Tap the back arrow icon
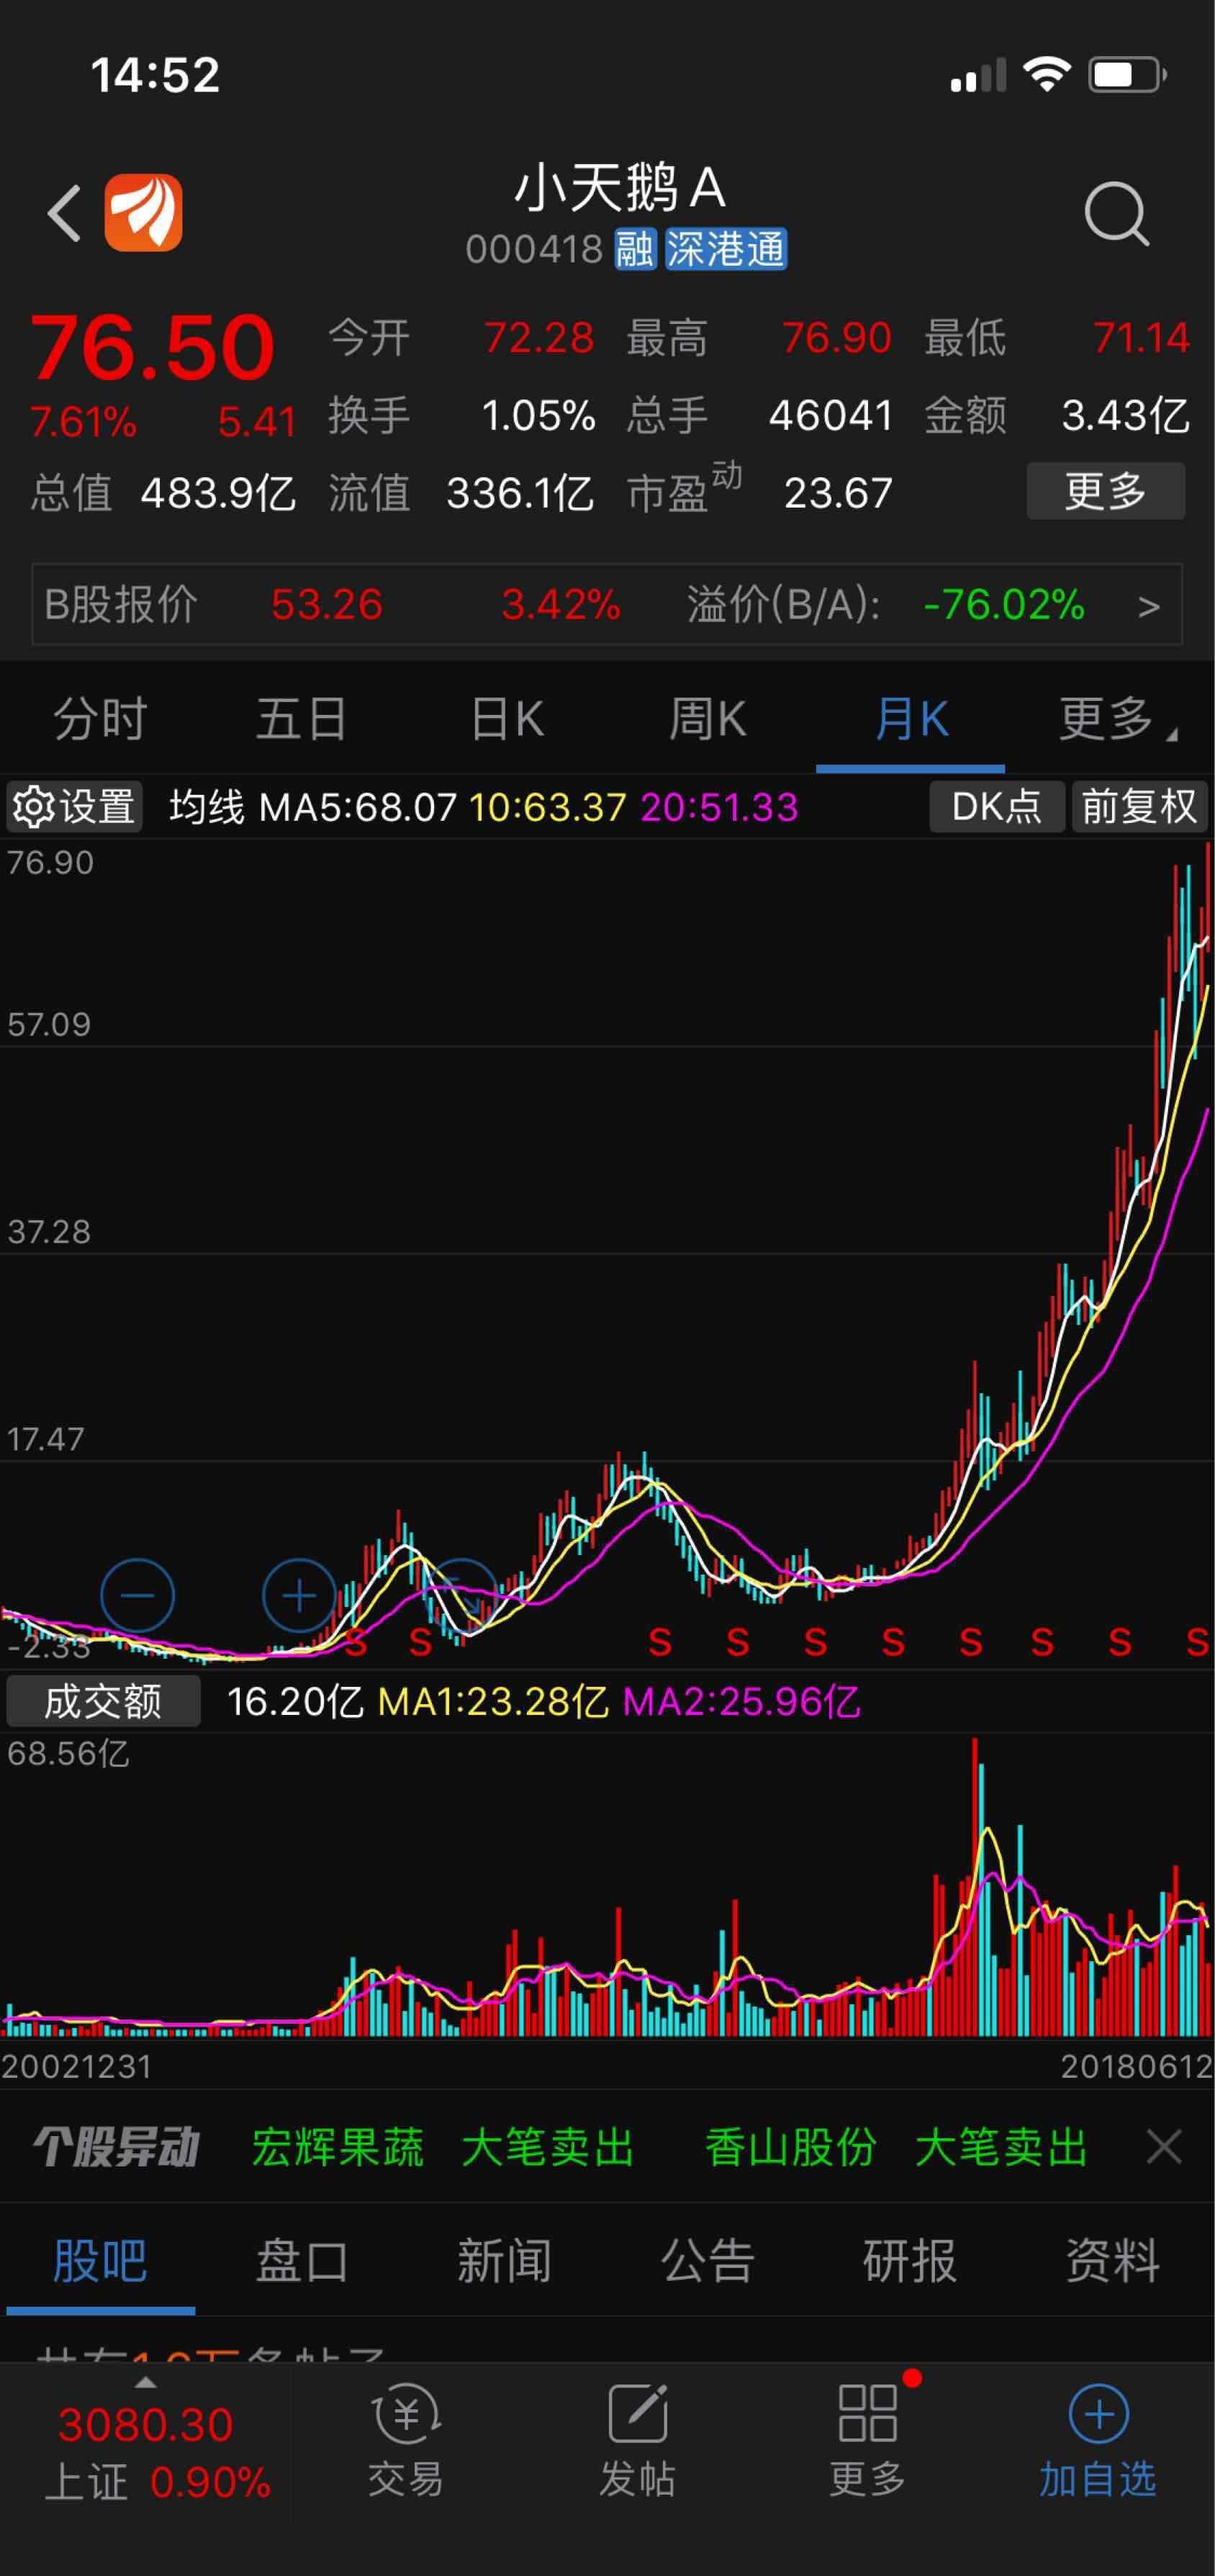This screenshot has height=2576, width=1215. click(65, 213)
